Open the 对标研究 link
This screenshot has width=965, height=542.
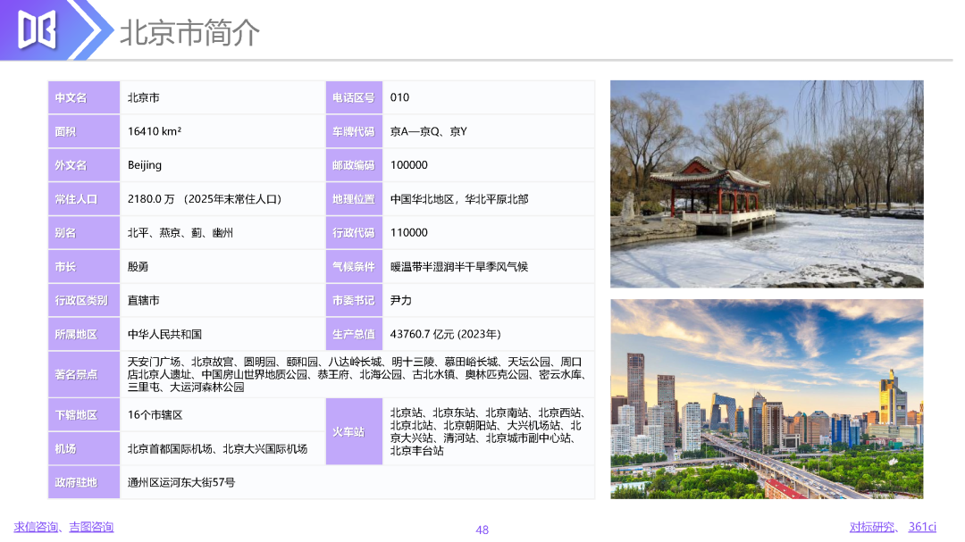(x=871, y=527)
